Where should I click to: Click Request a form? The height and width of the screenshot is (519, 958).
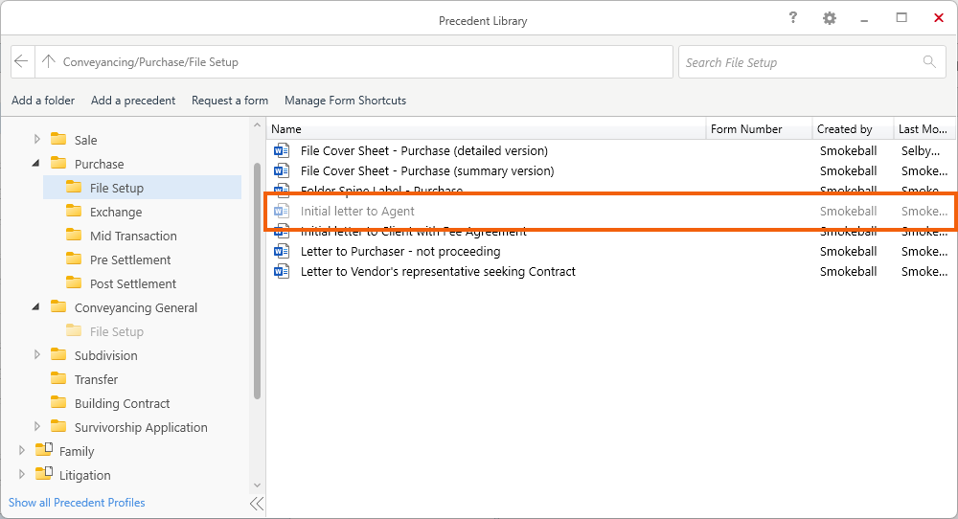click(230, 101)
